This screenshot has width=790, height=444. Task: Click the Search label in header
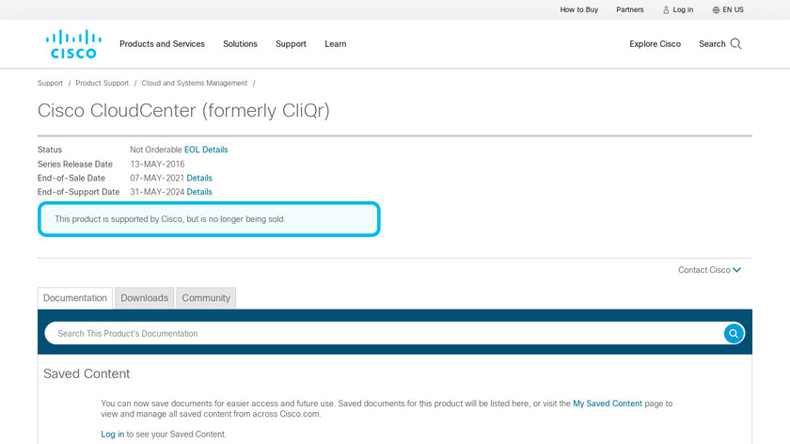tap(712, 44)
